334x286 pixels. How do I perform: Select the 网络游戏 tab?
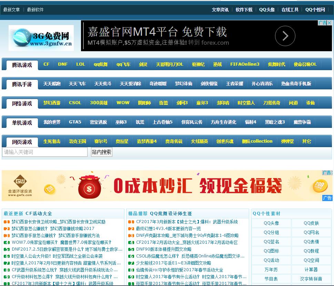click(22, 104)
